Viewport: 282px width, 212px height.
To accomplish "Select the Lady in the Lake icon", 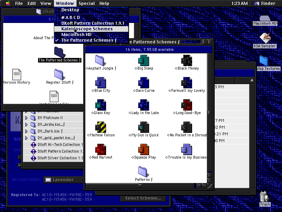I will [143, 105].
